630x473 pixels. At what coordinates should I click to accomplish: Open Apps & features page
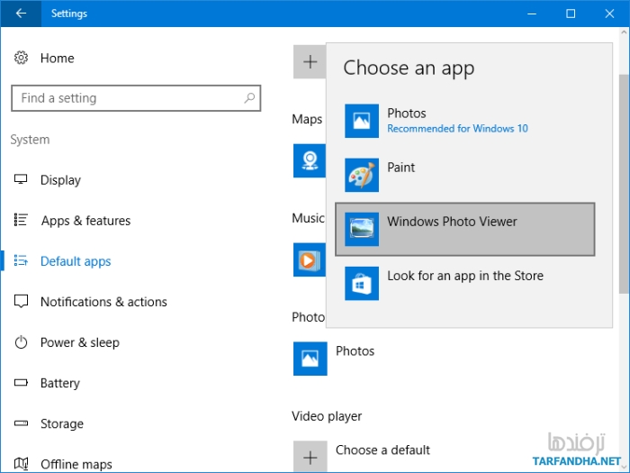coord(85,221)
